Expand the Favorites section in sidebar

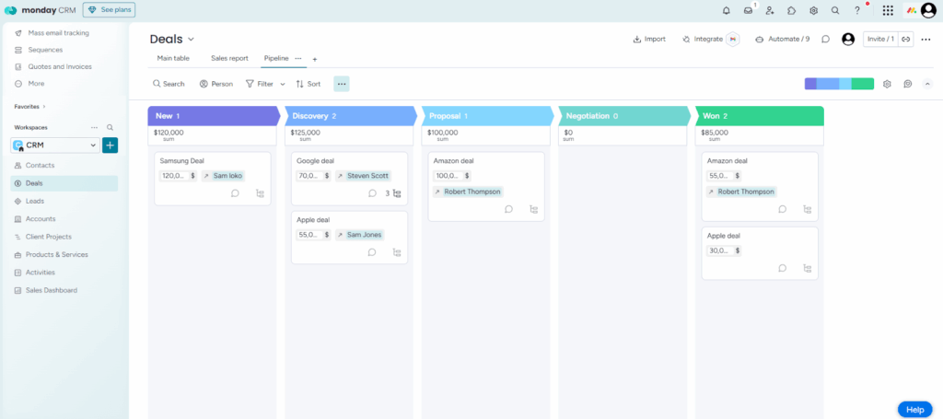(43, 107)
